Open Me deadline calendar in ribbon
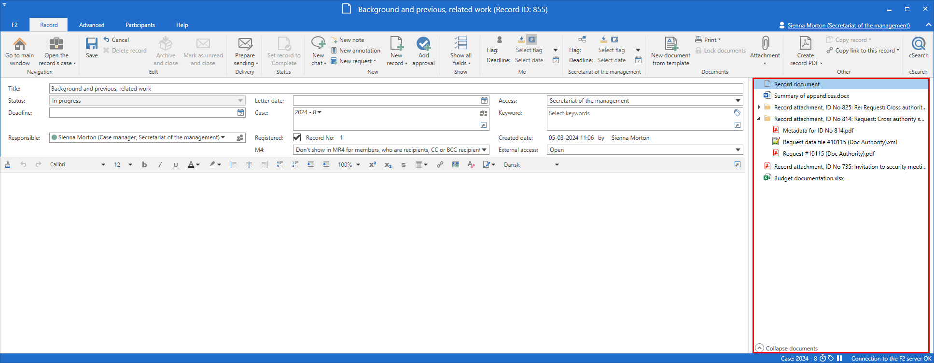Image resolution: width=934 pixels, height=363 pixels. pyautogui.click(x=556, y=60)
